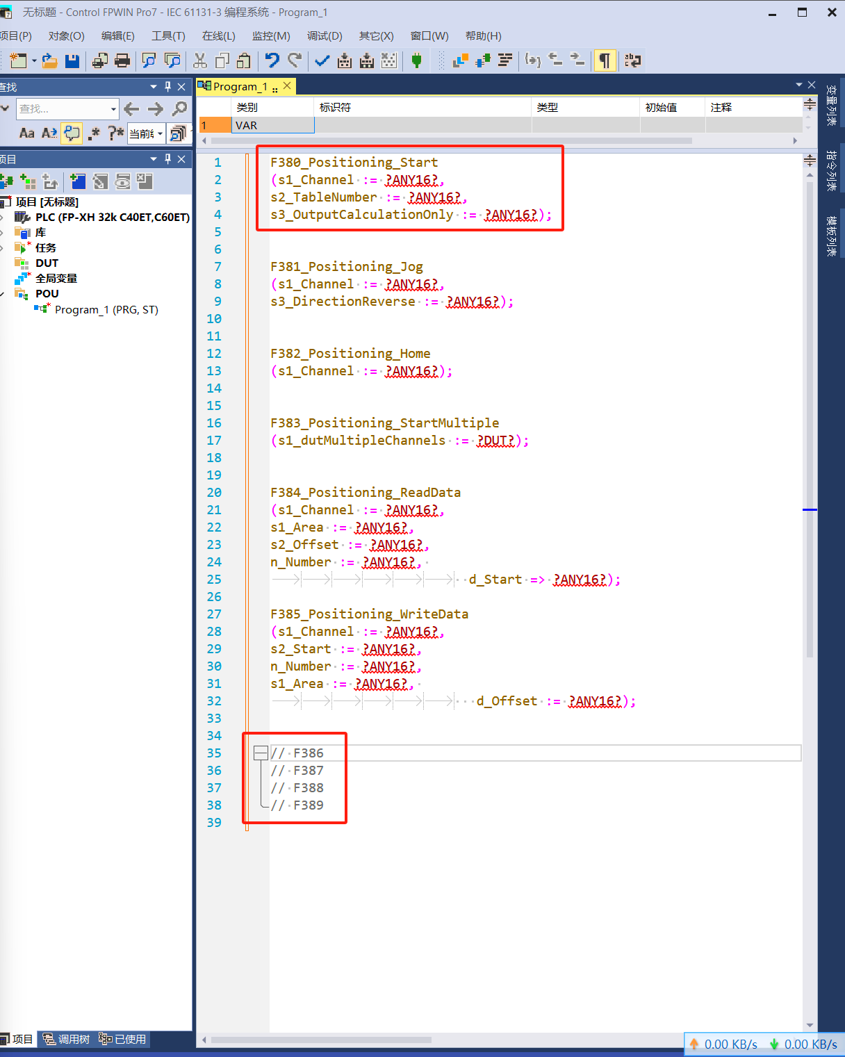Screen dimensions: 845x1057
Task: Click the green plug online-mode icon
Action: click(416, 61)
